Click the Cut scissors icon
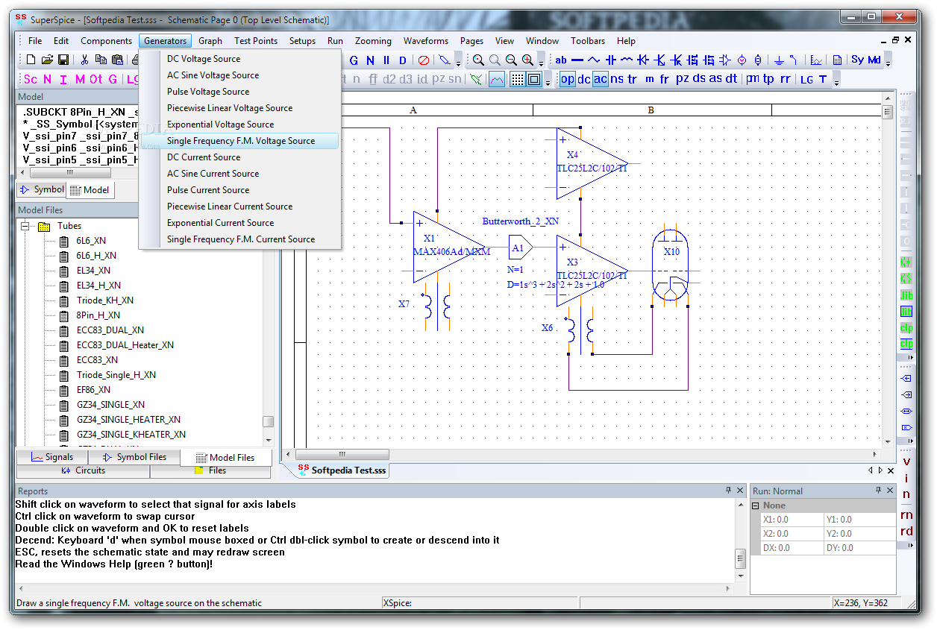 coord(84,60)
